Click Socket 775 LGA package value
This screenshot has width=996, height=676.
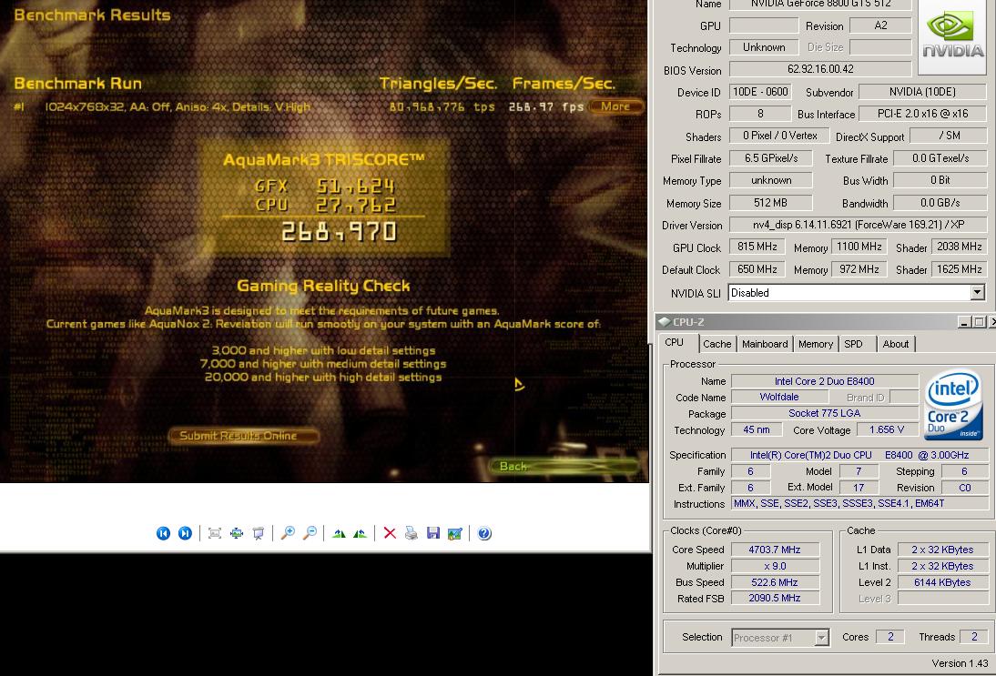tap(825, 413)
